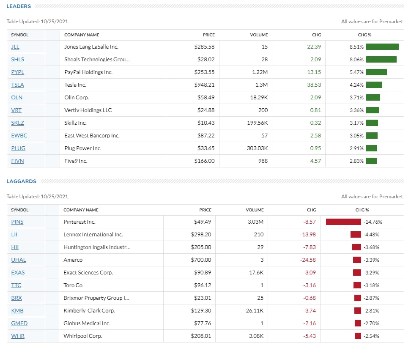
Task: Select the Pinterest Inc. company name
Action: (79, 222)
